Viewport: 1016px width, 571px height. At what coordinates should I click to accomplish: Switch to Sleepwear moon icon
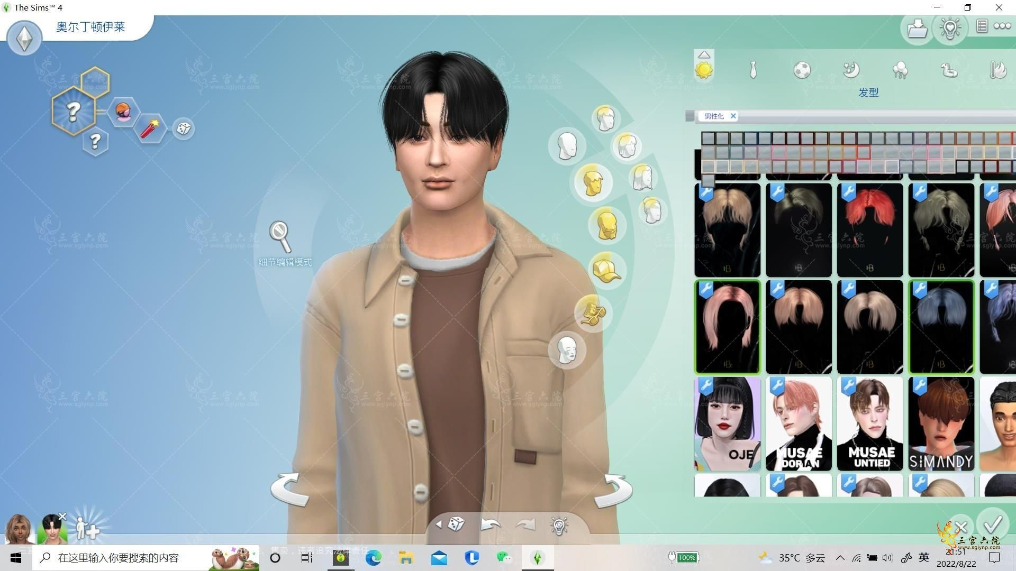(x=851, y=70)
